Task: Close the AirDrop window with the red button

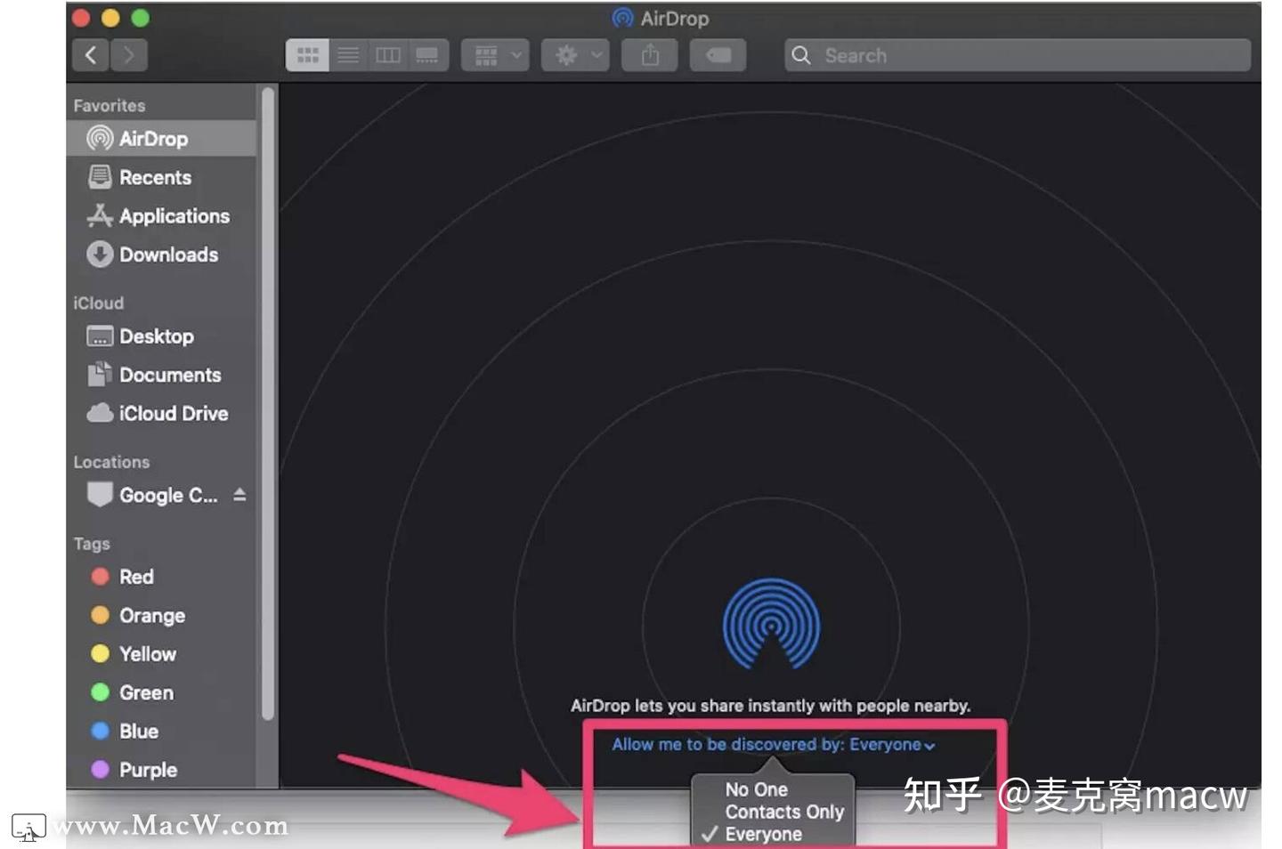Action: (x=81, y=18)
